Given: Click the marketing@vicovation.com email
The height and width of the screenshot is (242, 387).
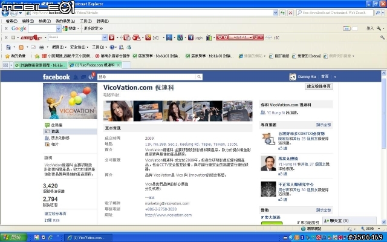Looking at the screenshot, I should tap(167, 204).
